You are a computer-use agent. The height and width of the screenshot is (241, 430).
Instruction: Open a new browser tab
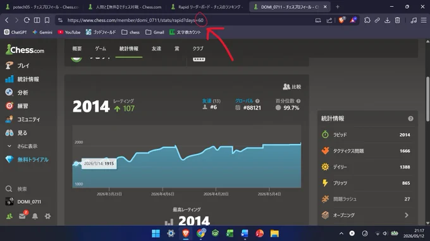click(x=338, y=7)
